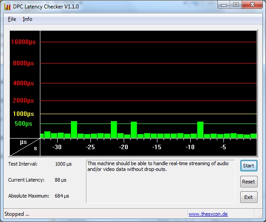Click the Exit button
The image size is (266, 222).
(249, 197)
